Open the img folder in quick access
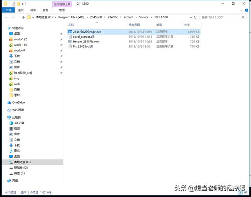This screenshot has width=251, height=197. (x=16, y=78)
